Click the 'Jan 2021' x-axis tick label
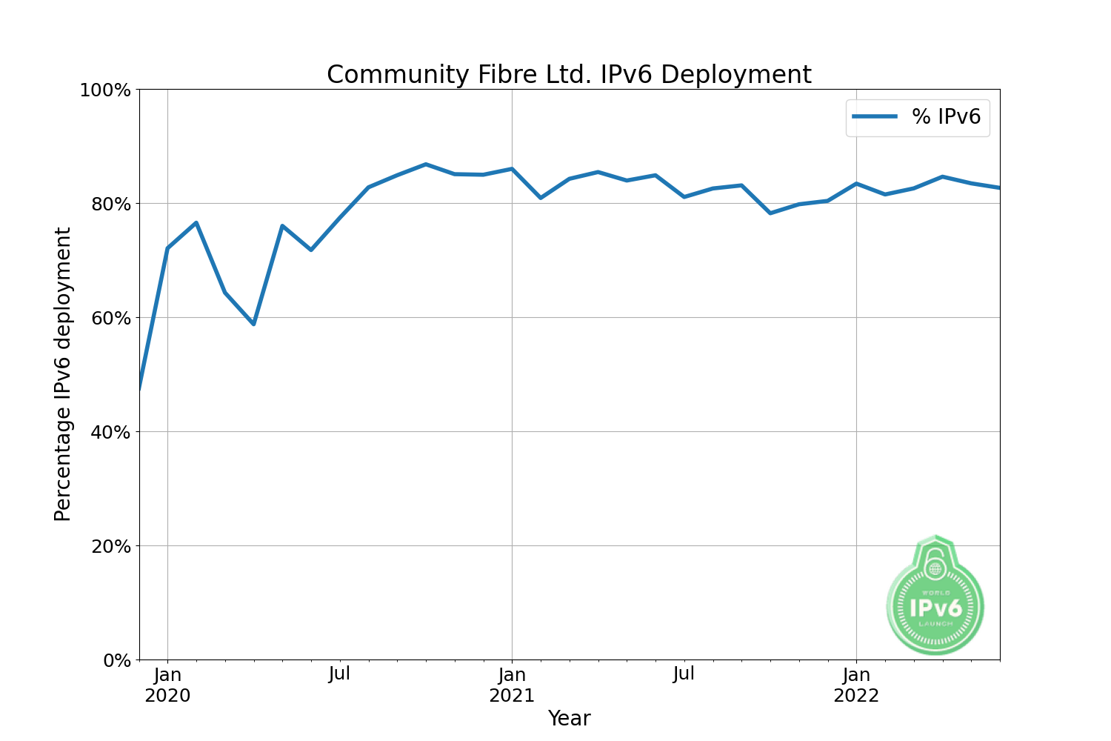Viewport: 1111px width, 741px height. point(512,685)
